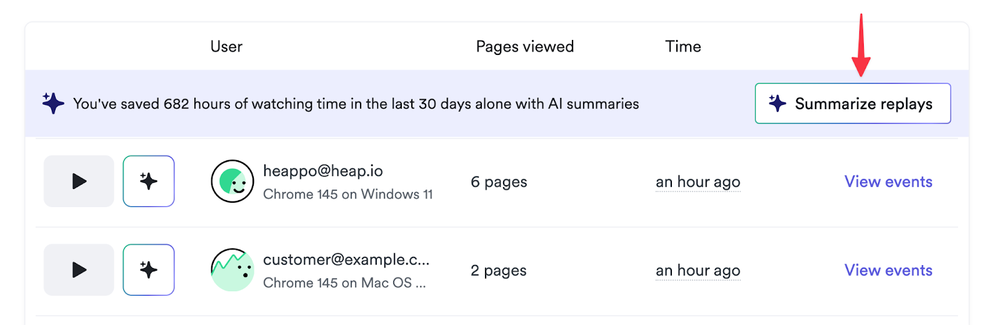Click the first row's "an hour ago" timestamp

[697, 182]
